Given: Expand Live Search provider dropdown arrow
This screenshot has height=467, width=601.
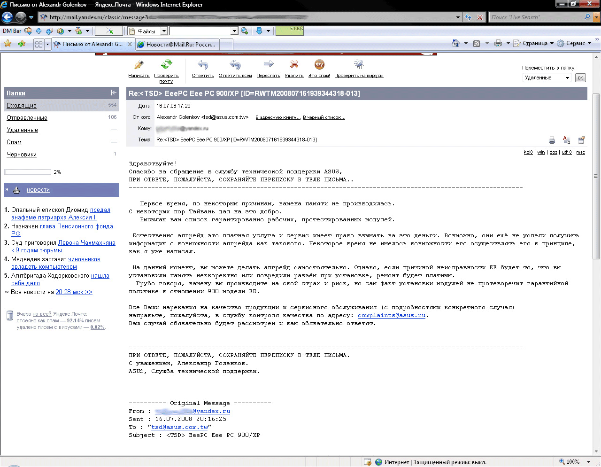Looking at the screenshot, I should (x=596, y=17).
